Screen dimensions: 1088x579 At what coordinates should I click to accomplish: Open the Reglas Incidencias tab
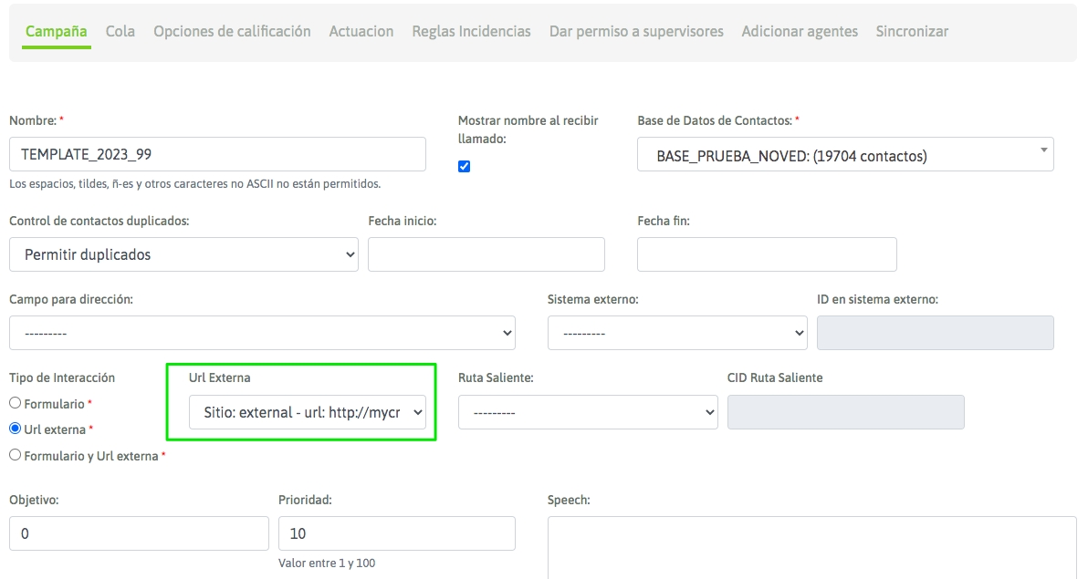pyautogui.click(x=471, y=32)
